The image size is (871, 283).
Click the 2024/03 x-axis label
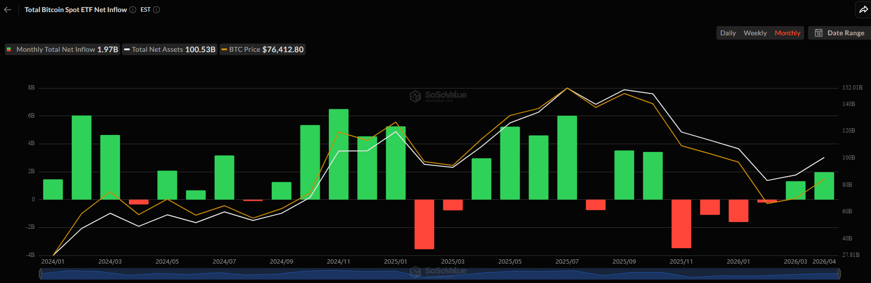[x=110, y=262]
